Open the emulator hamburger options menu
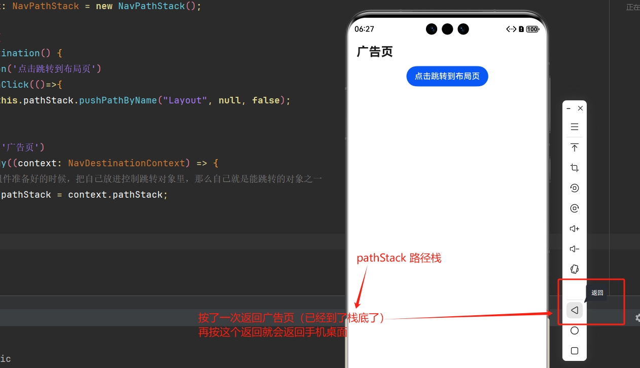The width and height of the screenshot is (640, 368). pyautogui.click(x=574, y=126)
